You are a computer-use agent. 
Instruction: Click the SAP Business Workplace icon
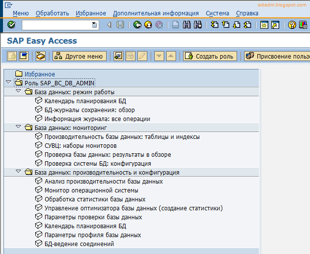coord(41,56)
